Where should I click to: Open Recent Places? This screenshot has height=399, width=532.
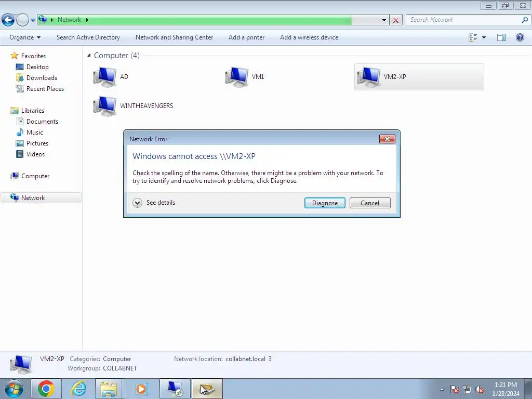(45, 88)
